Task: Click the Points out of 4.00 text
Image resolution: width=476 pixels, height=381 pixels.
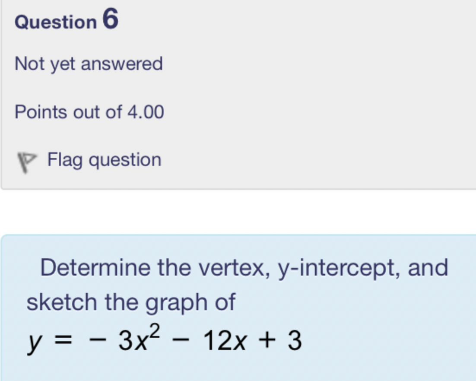Action: [89, 112]
